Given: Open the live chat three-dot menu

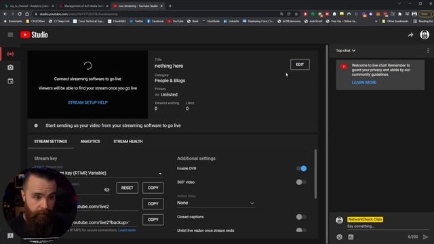Looking at the screenshot, I should (x=428, y=51).
